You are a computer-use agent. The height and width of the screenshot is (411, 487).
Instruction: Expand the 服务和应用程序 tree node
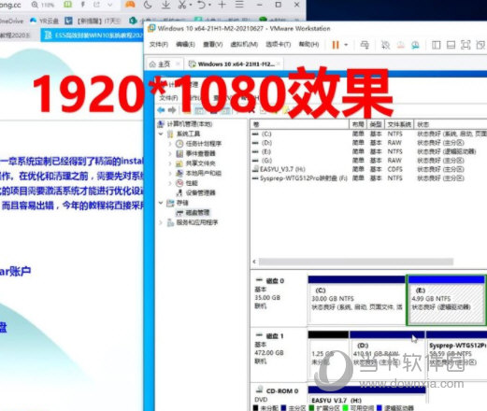click(x=161, y=222)
